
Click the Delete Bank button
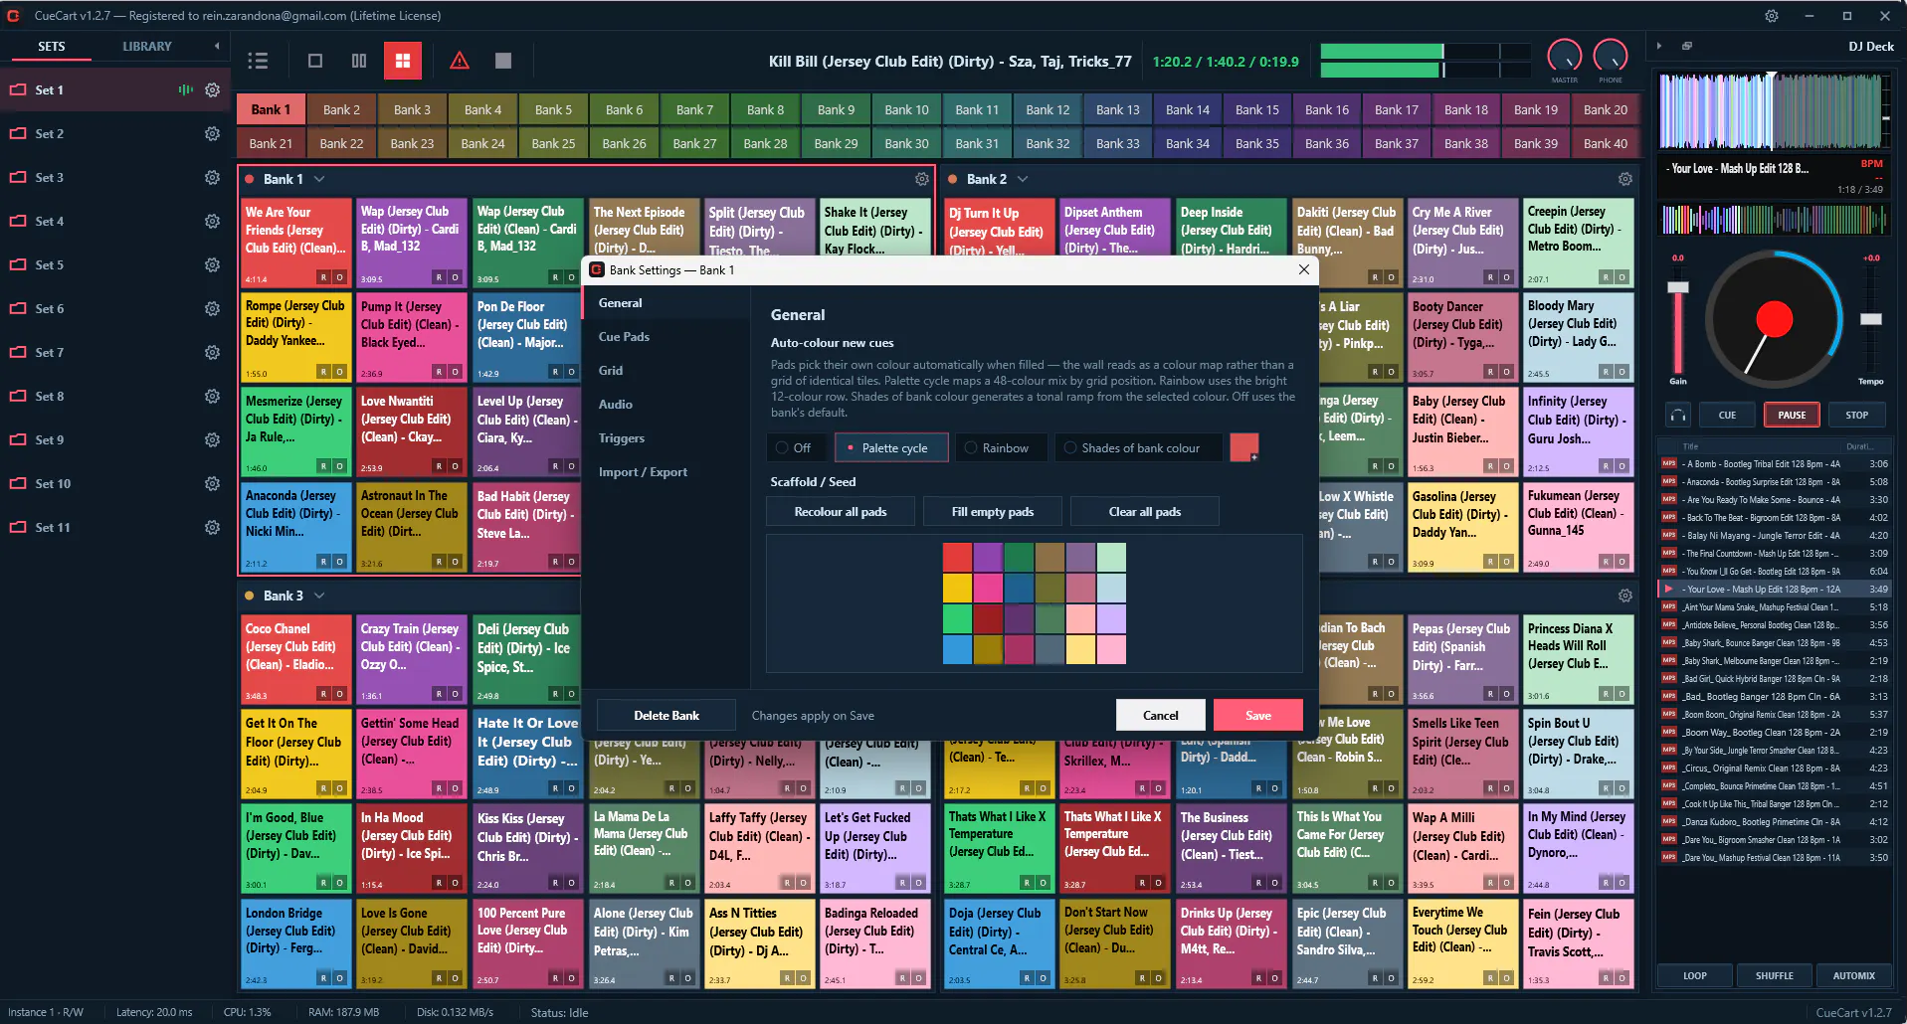click(x=667, y=715)
